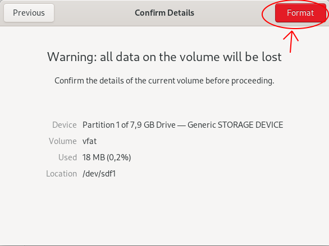Click the red arrow annotation below Format

291,41
